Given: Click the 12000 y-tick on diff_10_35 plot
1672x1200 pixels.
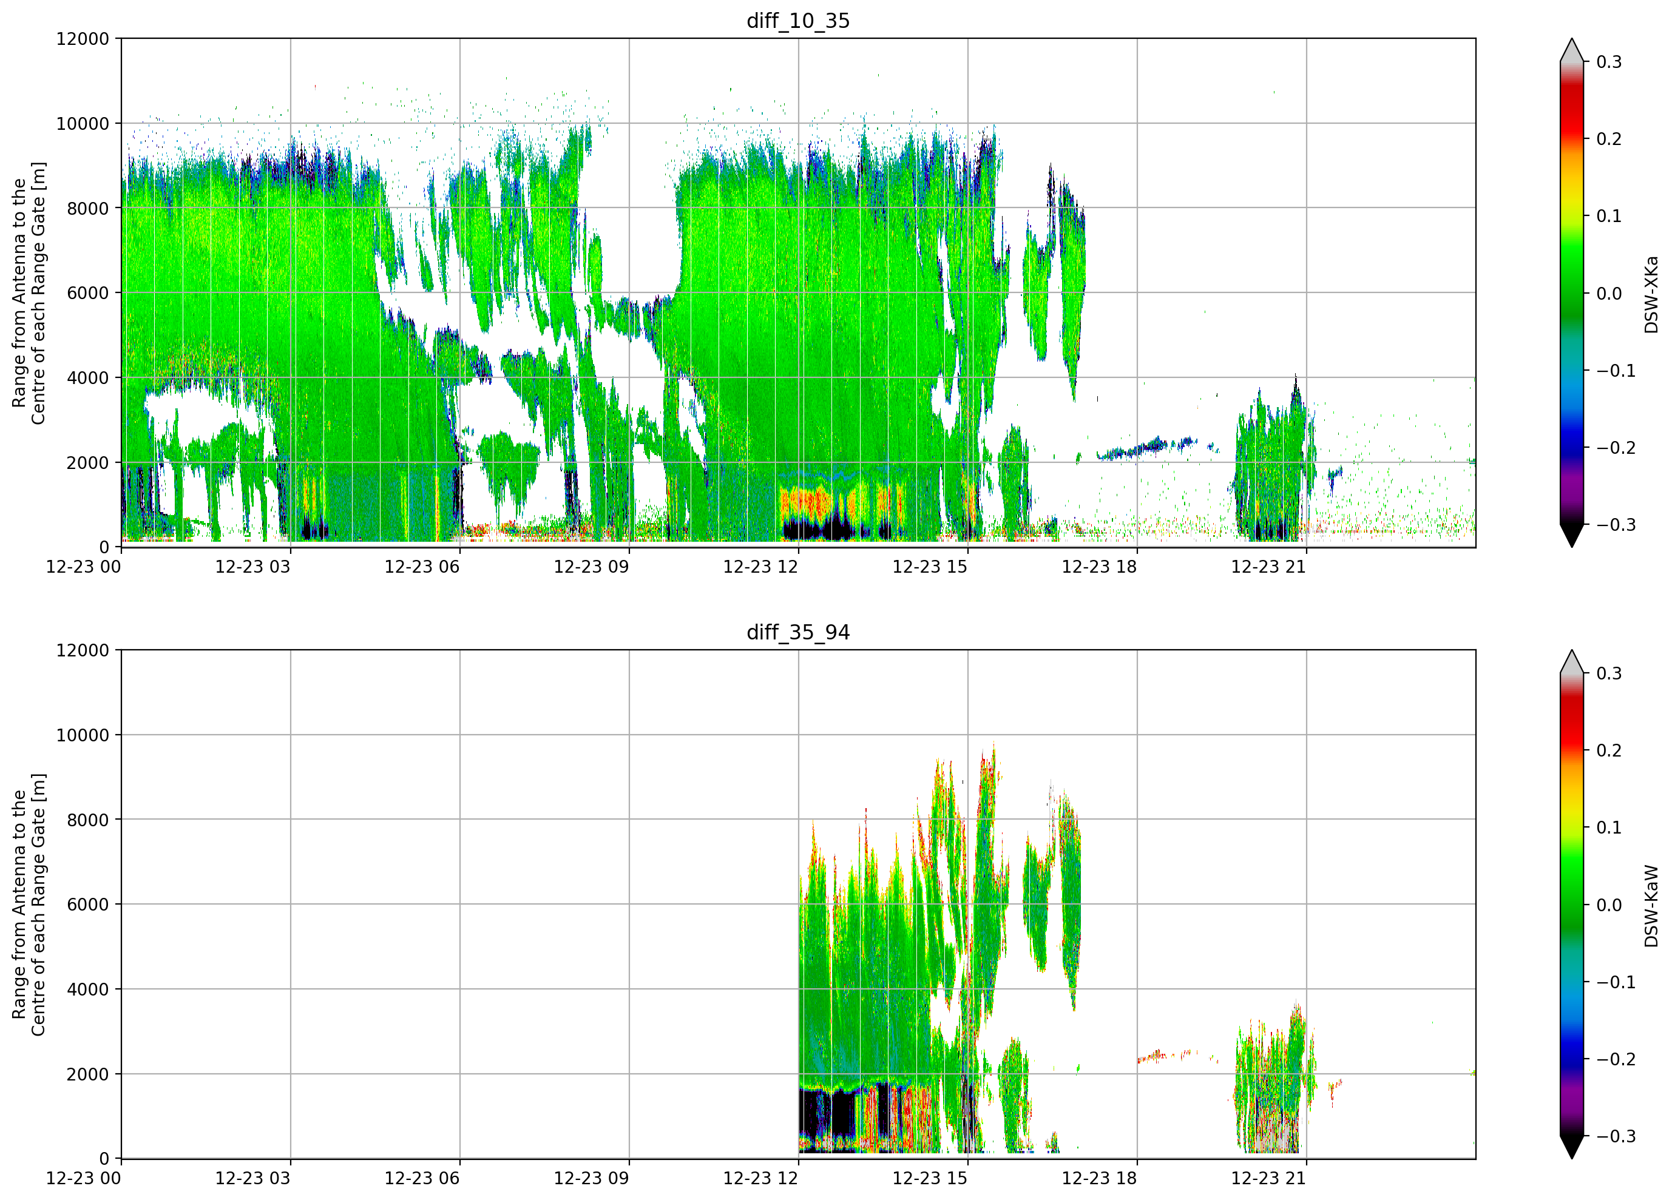Looking at the screenshot, I should (83, 39).
